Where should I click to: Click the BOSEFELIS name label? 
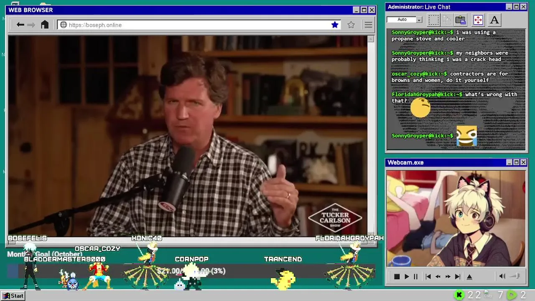(27, 238)
